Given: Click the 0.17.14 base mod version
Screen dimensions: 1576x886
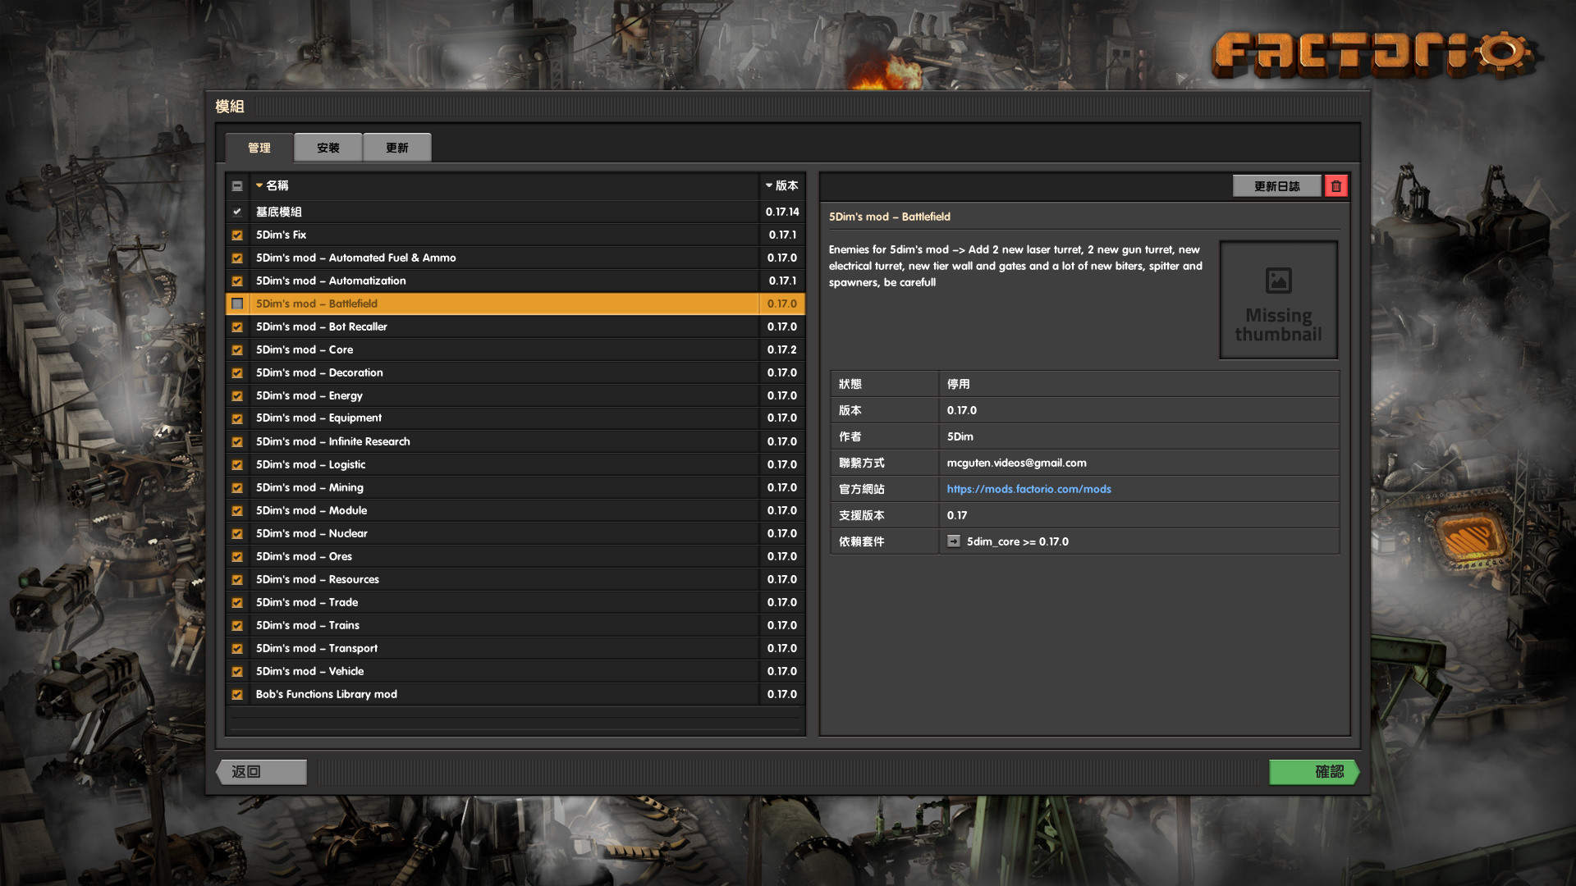Looking at the screenshot, I should point(782,212).
